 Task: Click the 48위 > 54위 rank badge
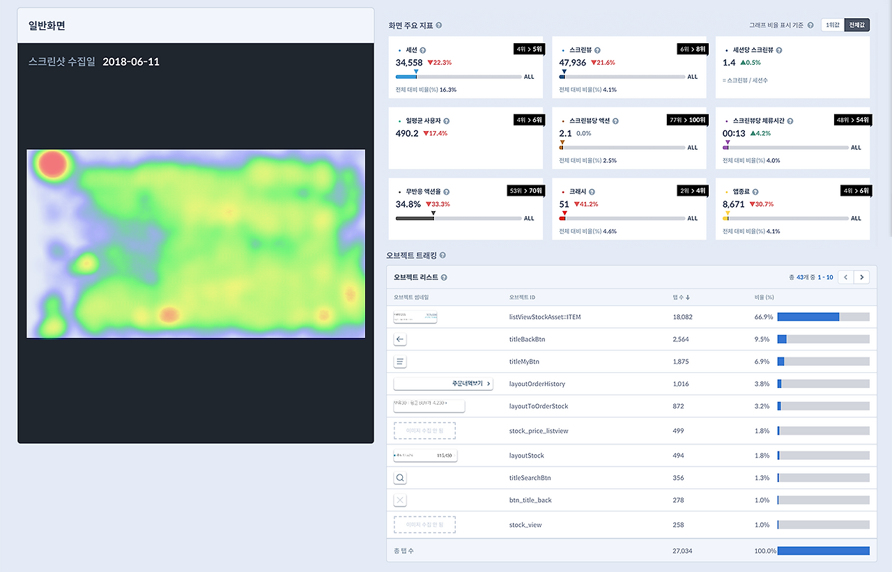click(852, 120)
